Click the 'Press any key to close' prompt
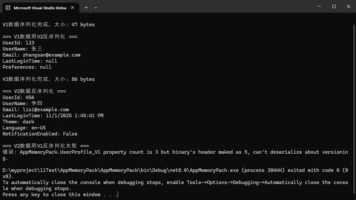 59,195
